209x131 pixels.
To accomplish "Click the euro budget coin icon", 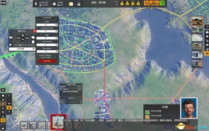I will 36,4.
